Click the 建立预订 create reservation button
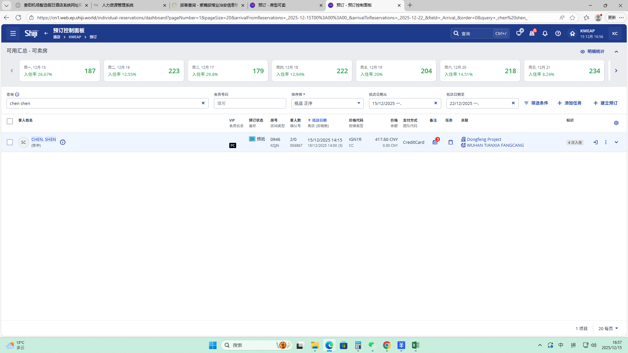628x353 pixels. [605, 103]
